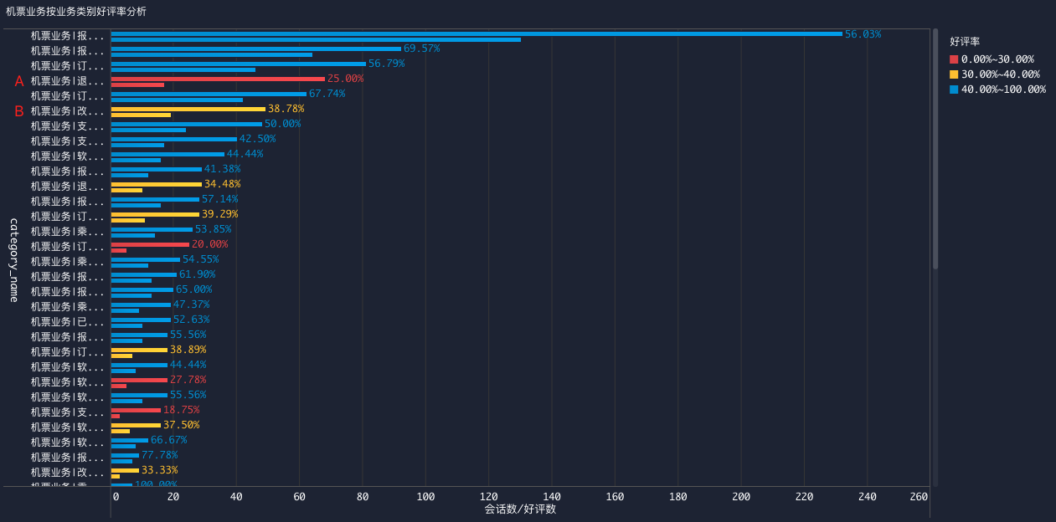Click the red annotation marker B
The image size is (1056, 522).
coord(19,111)
